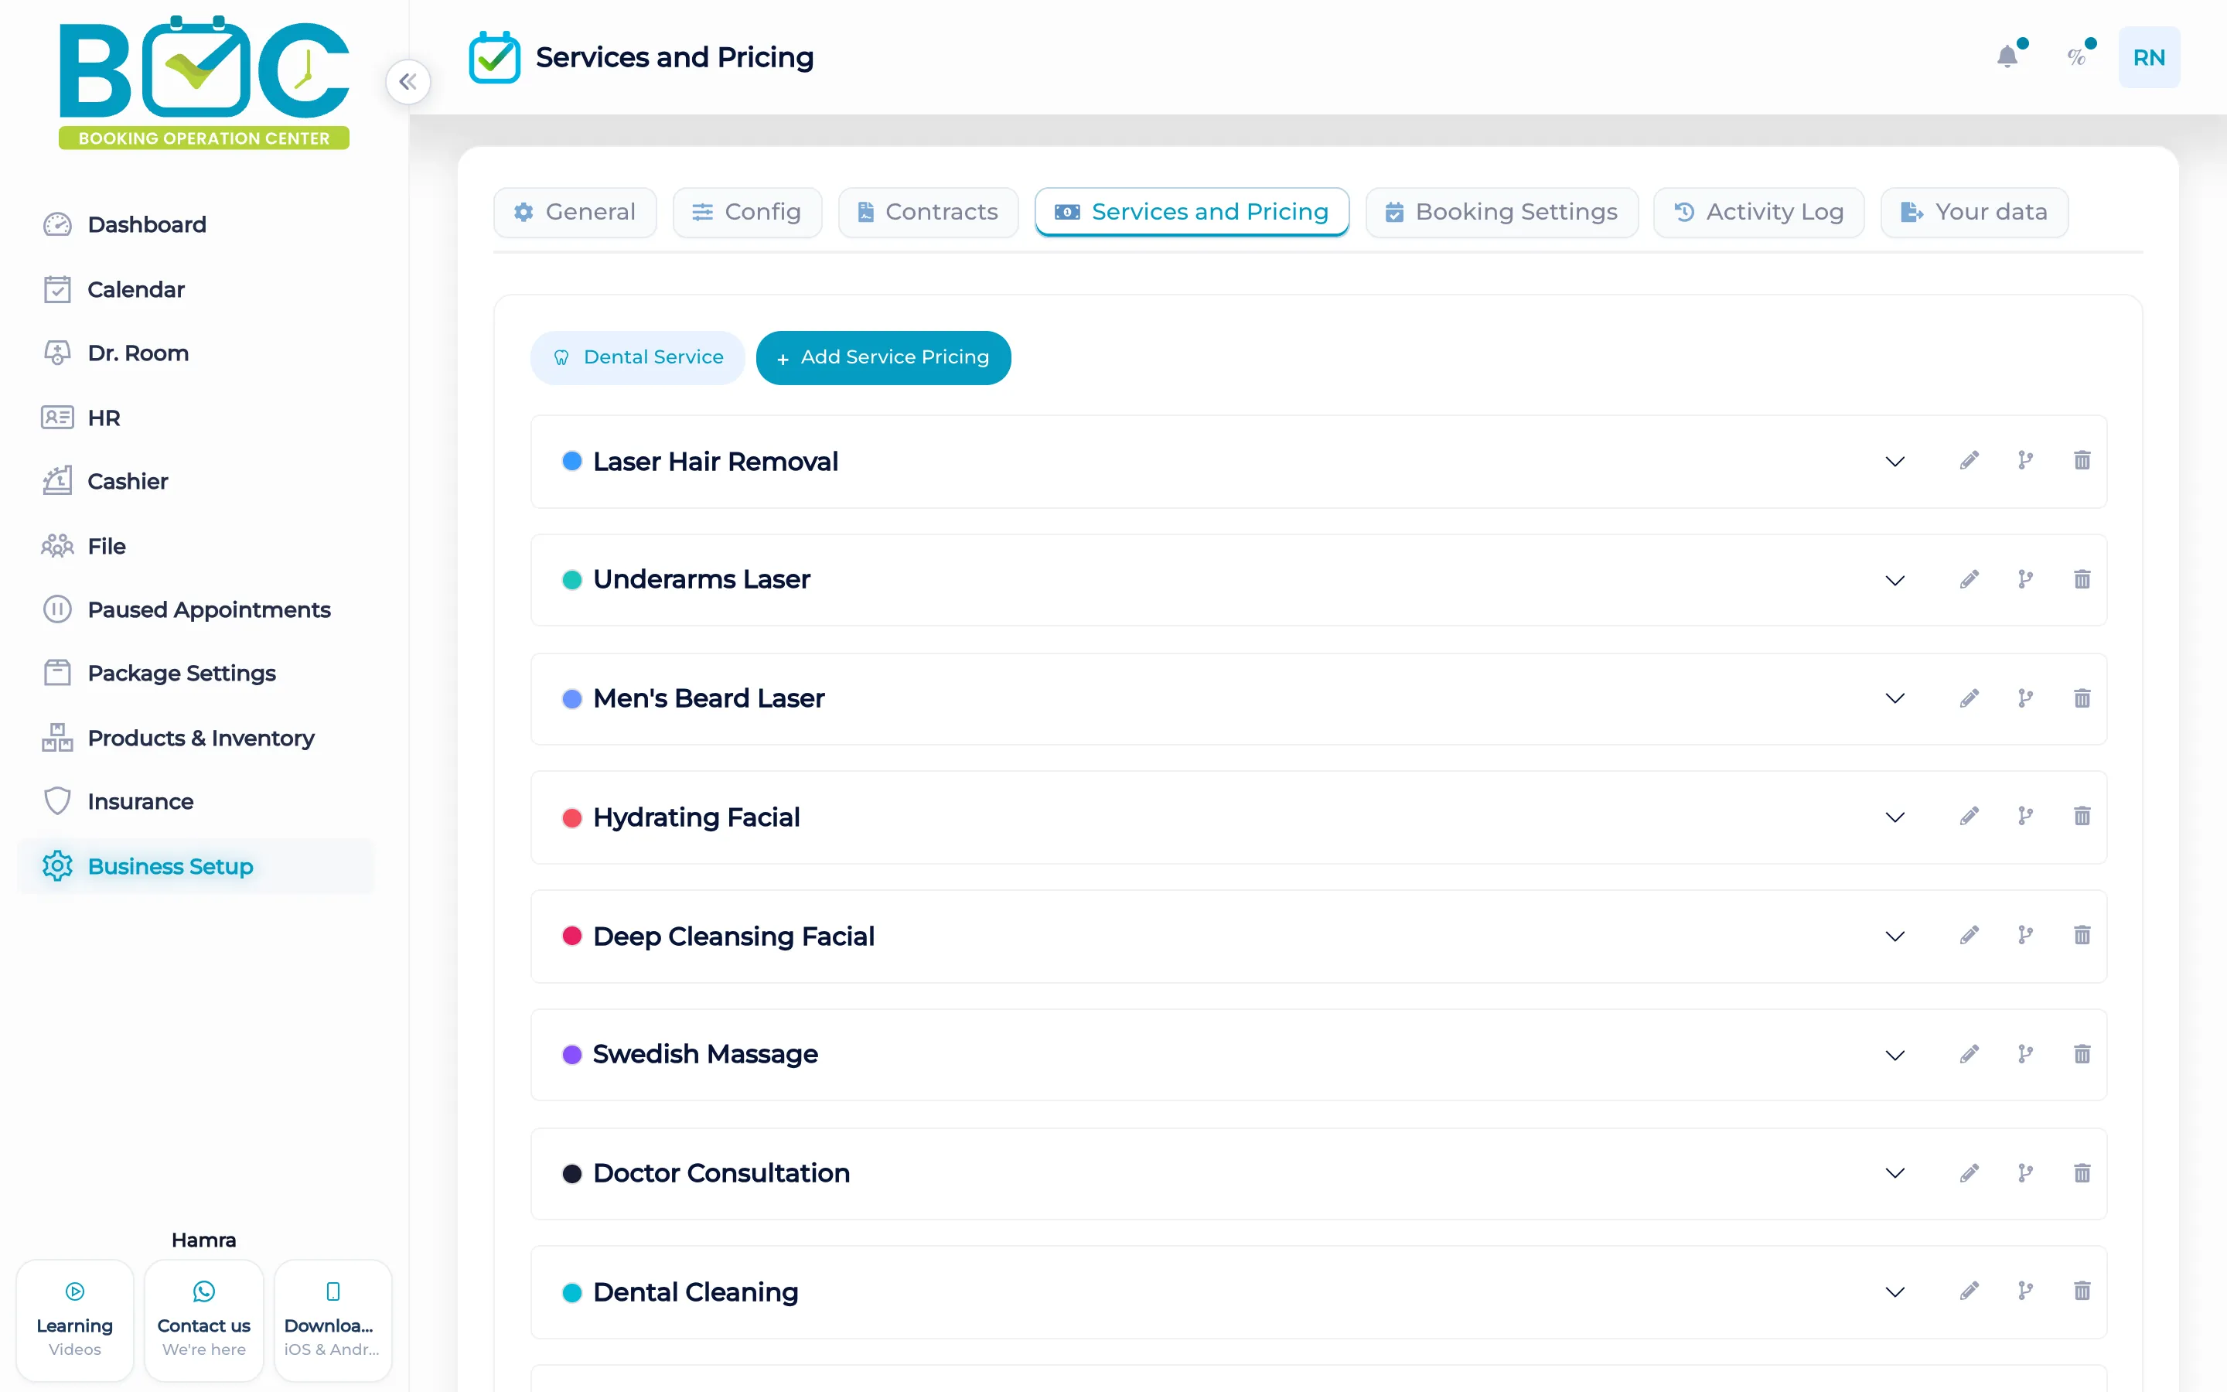Open branch options for Underarms Laser
This screenshot has width=2227, height=1392.
[x=2024, y=579]
